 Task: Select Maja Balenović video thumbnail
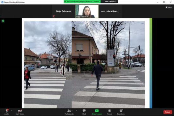[x=87, y=11]
